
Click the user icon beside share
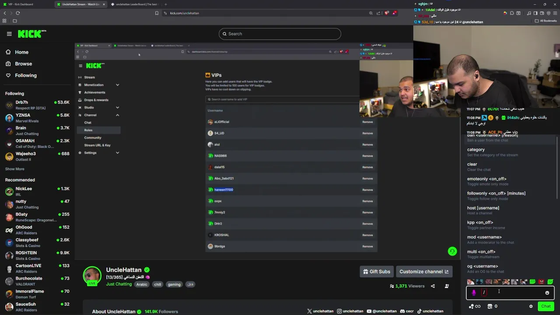coord(447,286)
